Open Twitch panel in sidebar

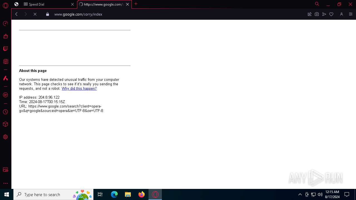coord(5,49)
